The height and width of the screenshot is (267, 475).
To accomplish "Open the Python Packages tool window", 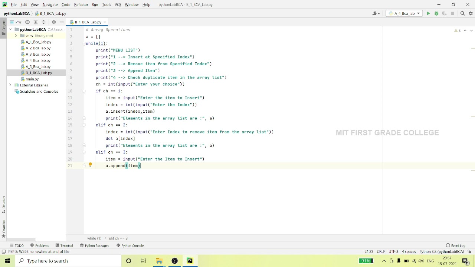I will [94, 245].
